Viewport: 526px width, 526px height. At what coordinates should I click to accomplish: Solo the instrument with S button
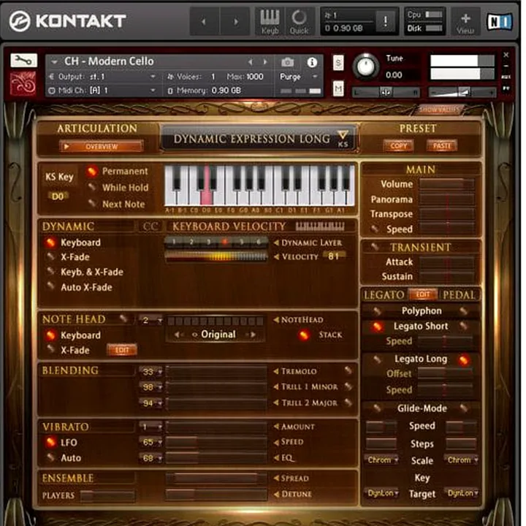coord(338,63)
